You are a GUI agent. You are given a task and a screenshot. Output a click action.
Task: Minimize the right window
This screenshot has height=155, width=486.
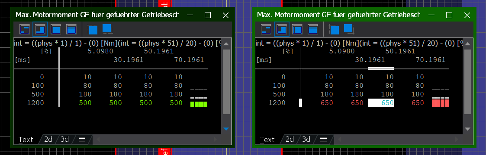431,15
